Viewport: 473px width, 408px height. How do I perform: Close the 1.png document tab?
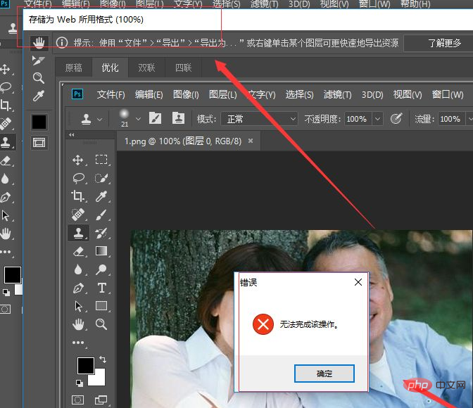(251, 141)
